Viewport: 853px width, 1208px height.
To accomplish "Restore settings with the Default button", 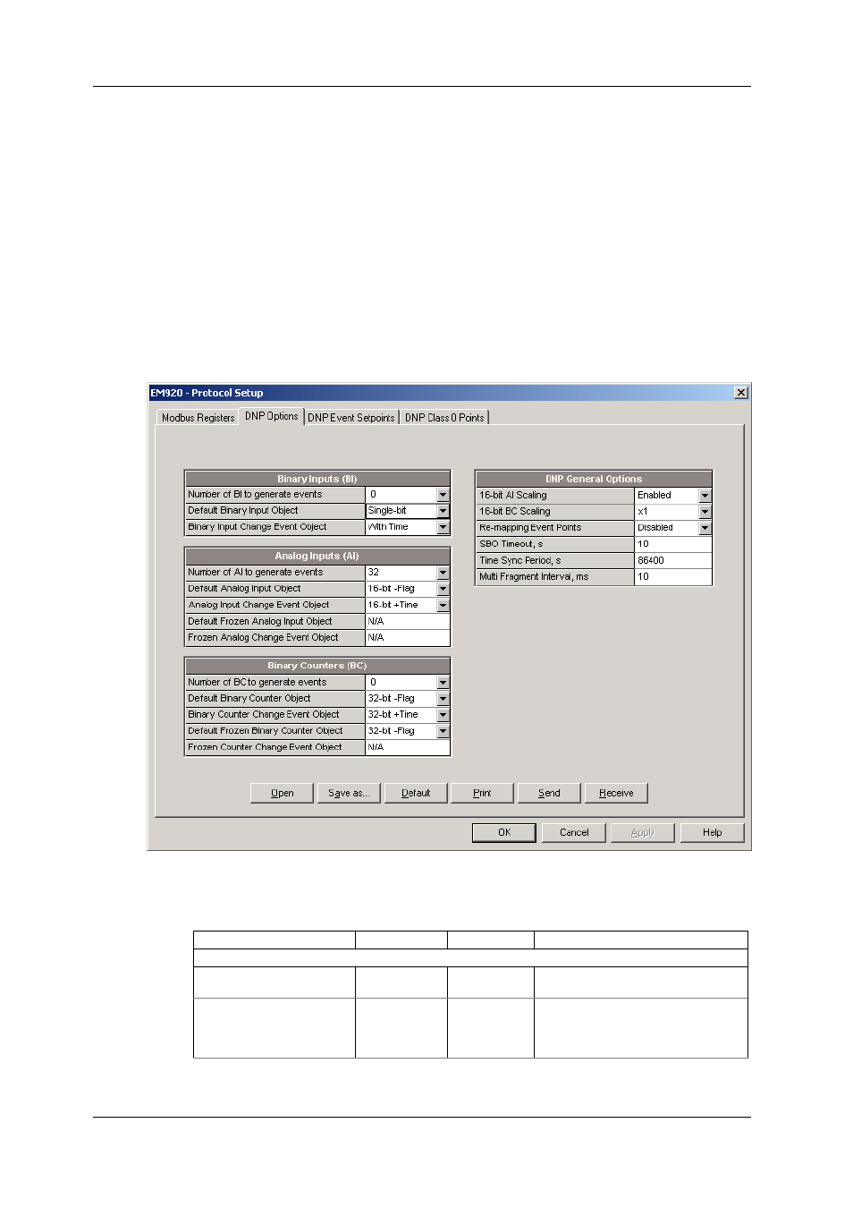I will click(416, 793).
